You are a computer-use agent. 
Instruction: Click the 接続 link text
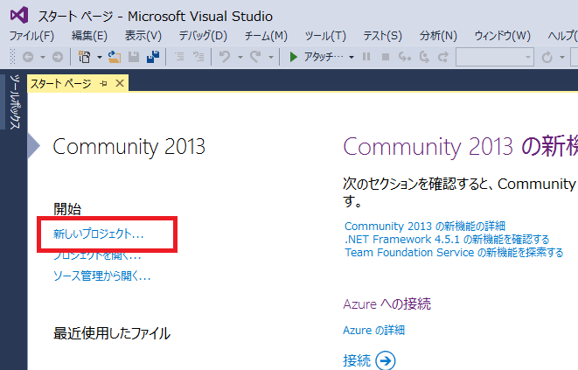(357, 360)
